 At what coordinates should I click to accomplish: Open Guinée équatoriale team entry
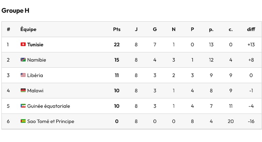click(49, 106)
